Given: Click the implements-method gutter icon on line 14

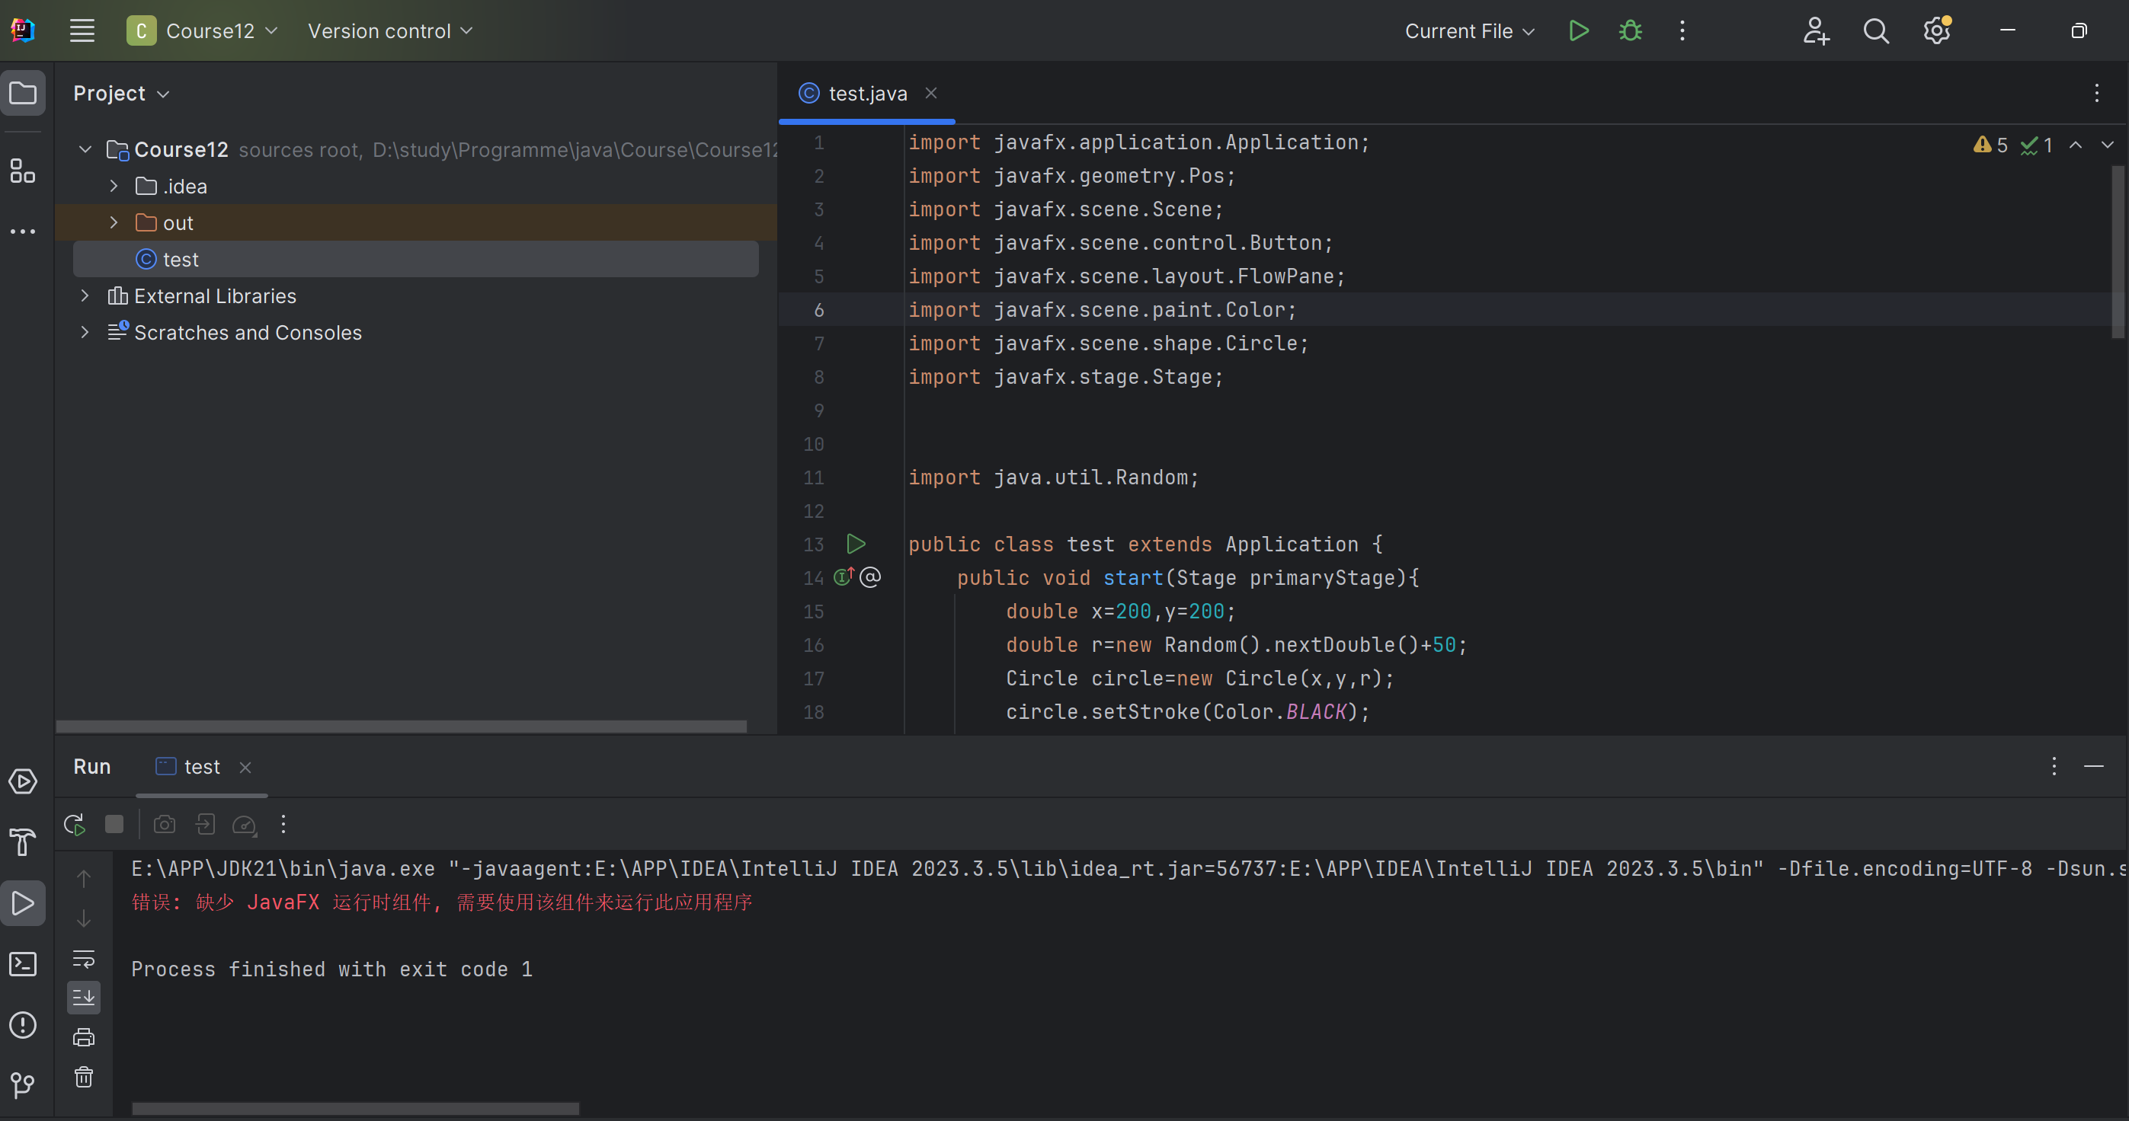Looking at the screenshot, I should point(843,576).
